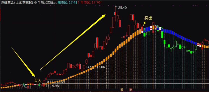209x92 pixels.
Task: Click the 10.55 price level label
Action: point(49,82)
